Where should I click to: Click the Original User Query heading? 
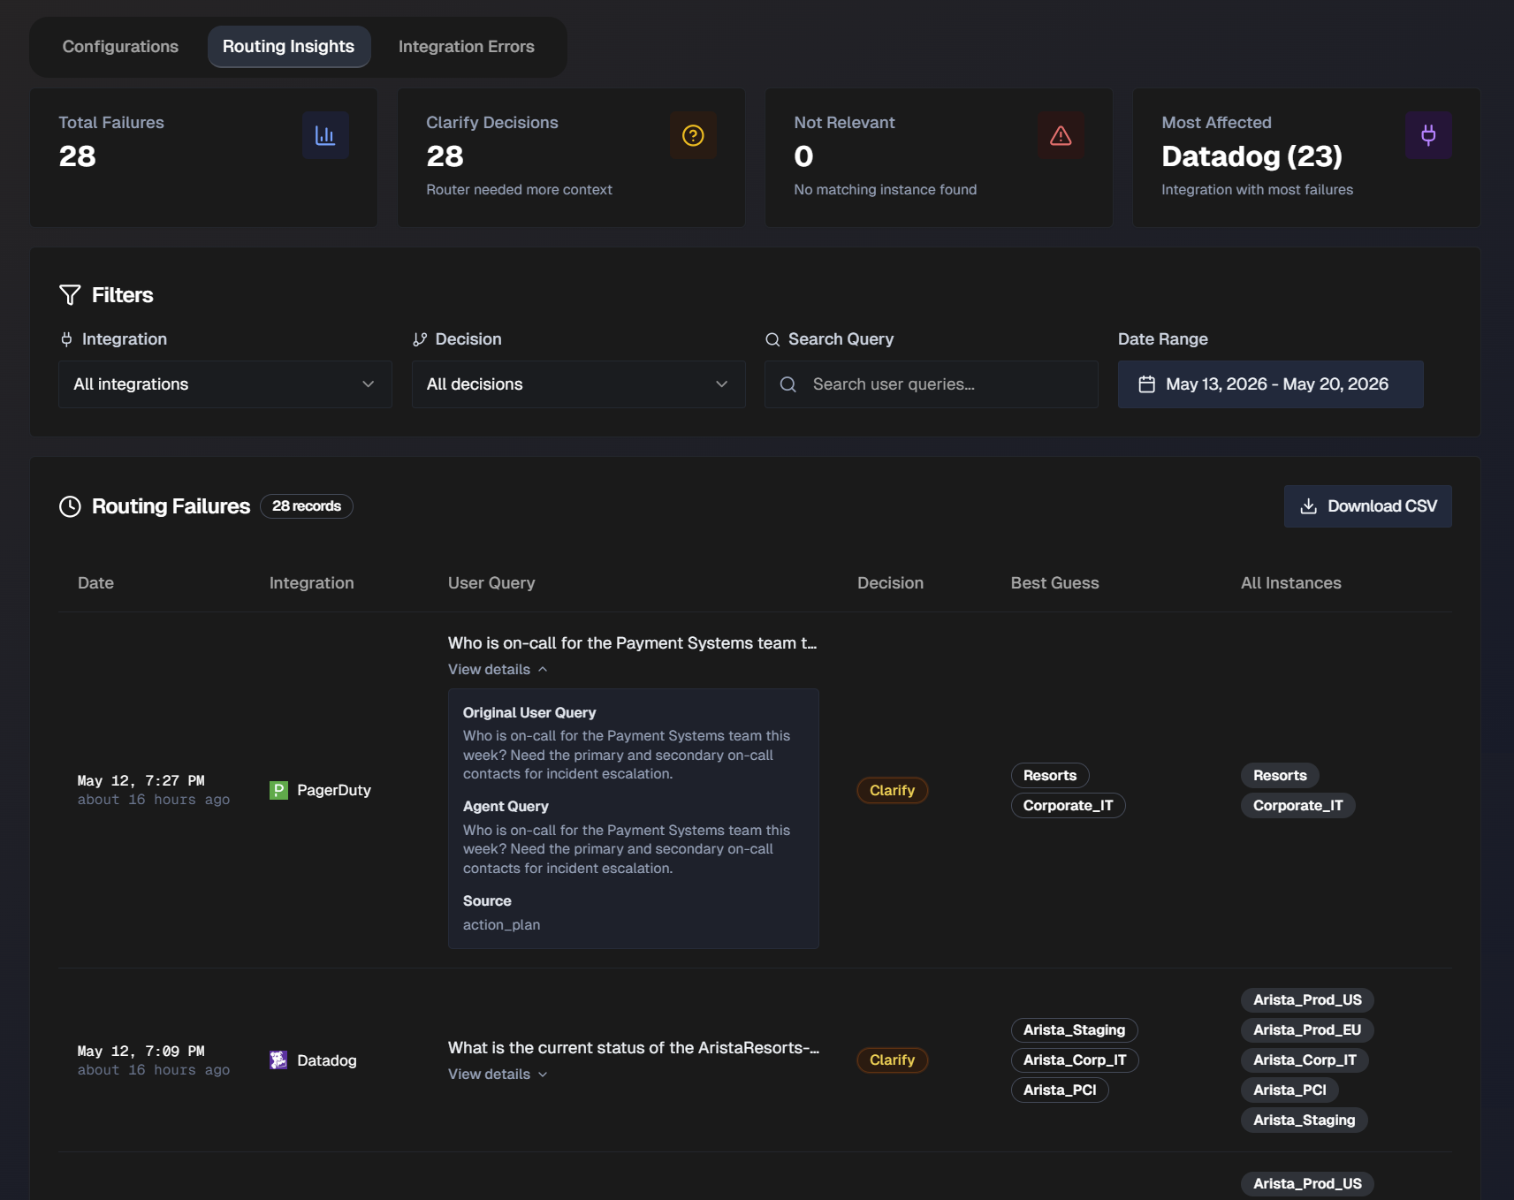tap(529, 713)
